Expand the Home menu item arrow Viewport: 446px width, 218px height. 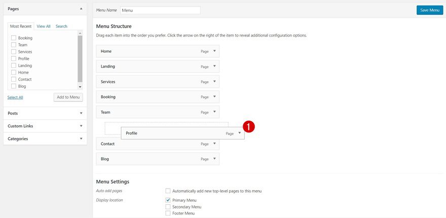[214, 51]
